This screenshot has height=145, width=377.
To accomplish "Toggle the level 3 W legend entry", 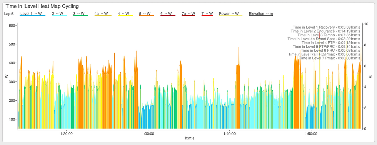I will coord(80,14).
